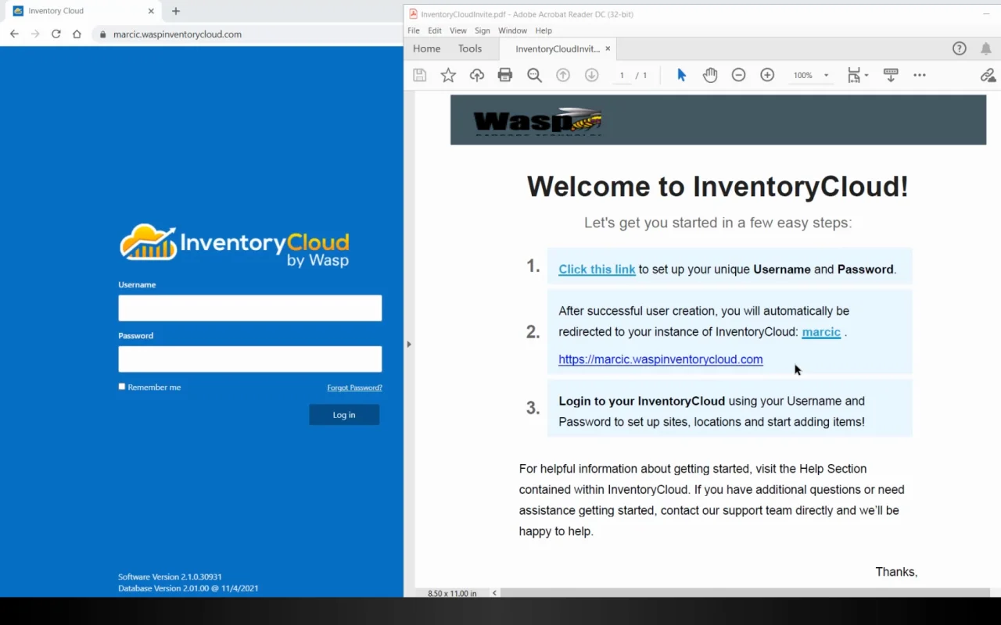The image size is (1001, 625).
Task: Click the Save file floppy icon
Action: click(420, 75)
